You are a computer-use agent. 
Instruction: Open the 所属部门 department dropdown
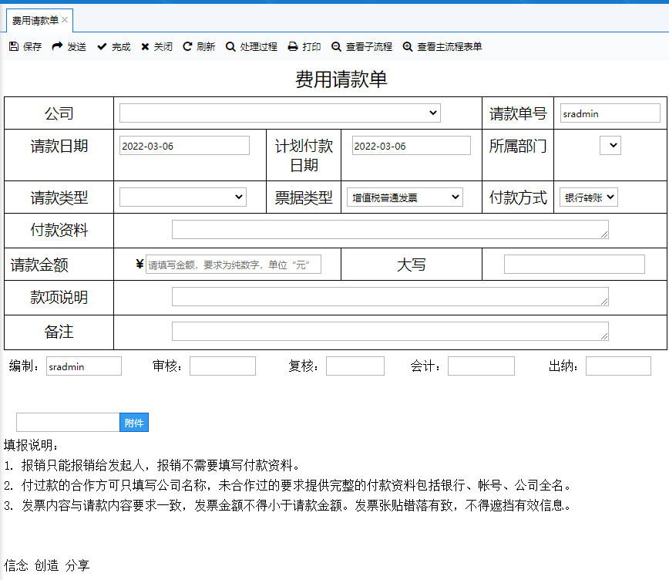coord(610,145)
